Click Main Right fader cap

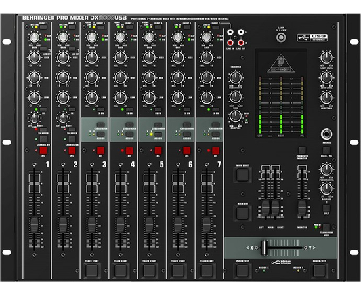pos(276,208)
